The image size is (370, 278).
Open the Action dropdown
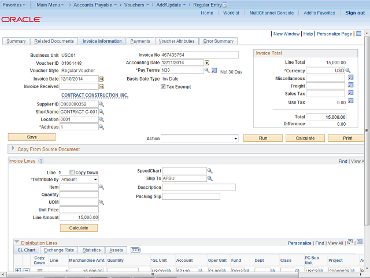click(x=199, y=138)
